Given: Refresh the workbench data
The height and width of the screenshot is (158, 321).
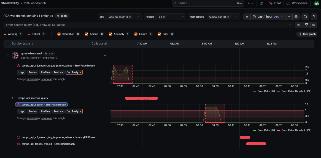Looking at the screenshot, I should tap(305, 17).
